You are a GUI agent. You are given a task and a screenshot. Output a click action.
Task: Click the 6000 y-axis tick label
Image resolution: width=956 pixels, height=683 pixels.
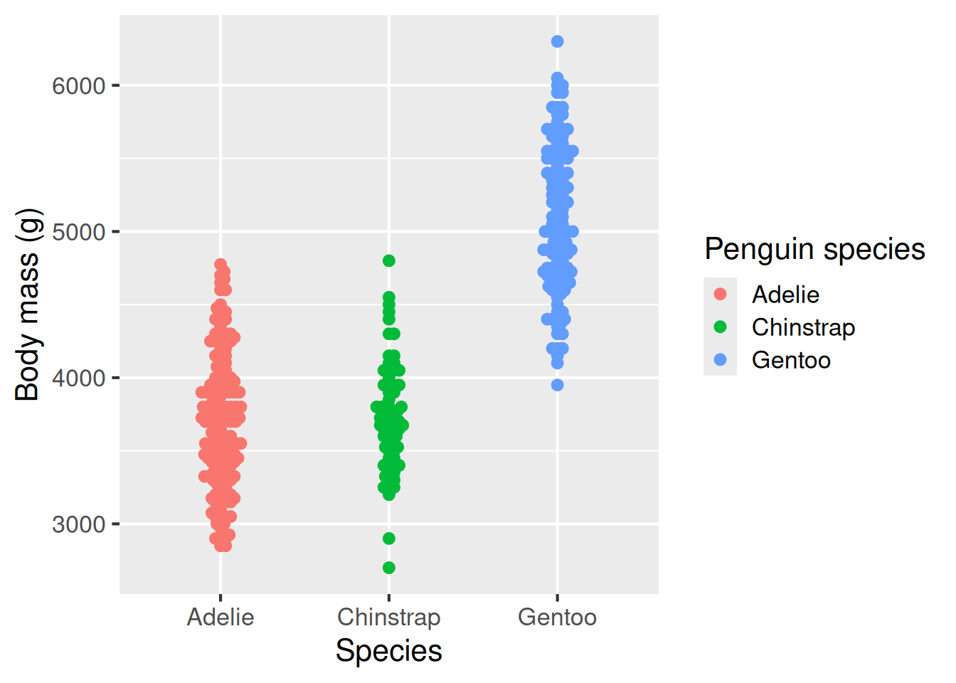click(x=78, y=86)
